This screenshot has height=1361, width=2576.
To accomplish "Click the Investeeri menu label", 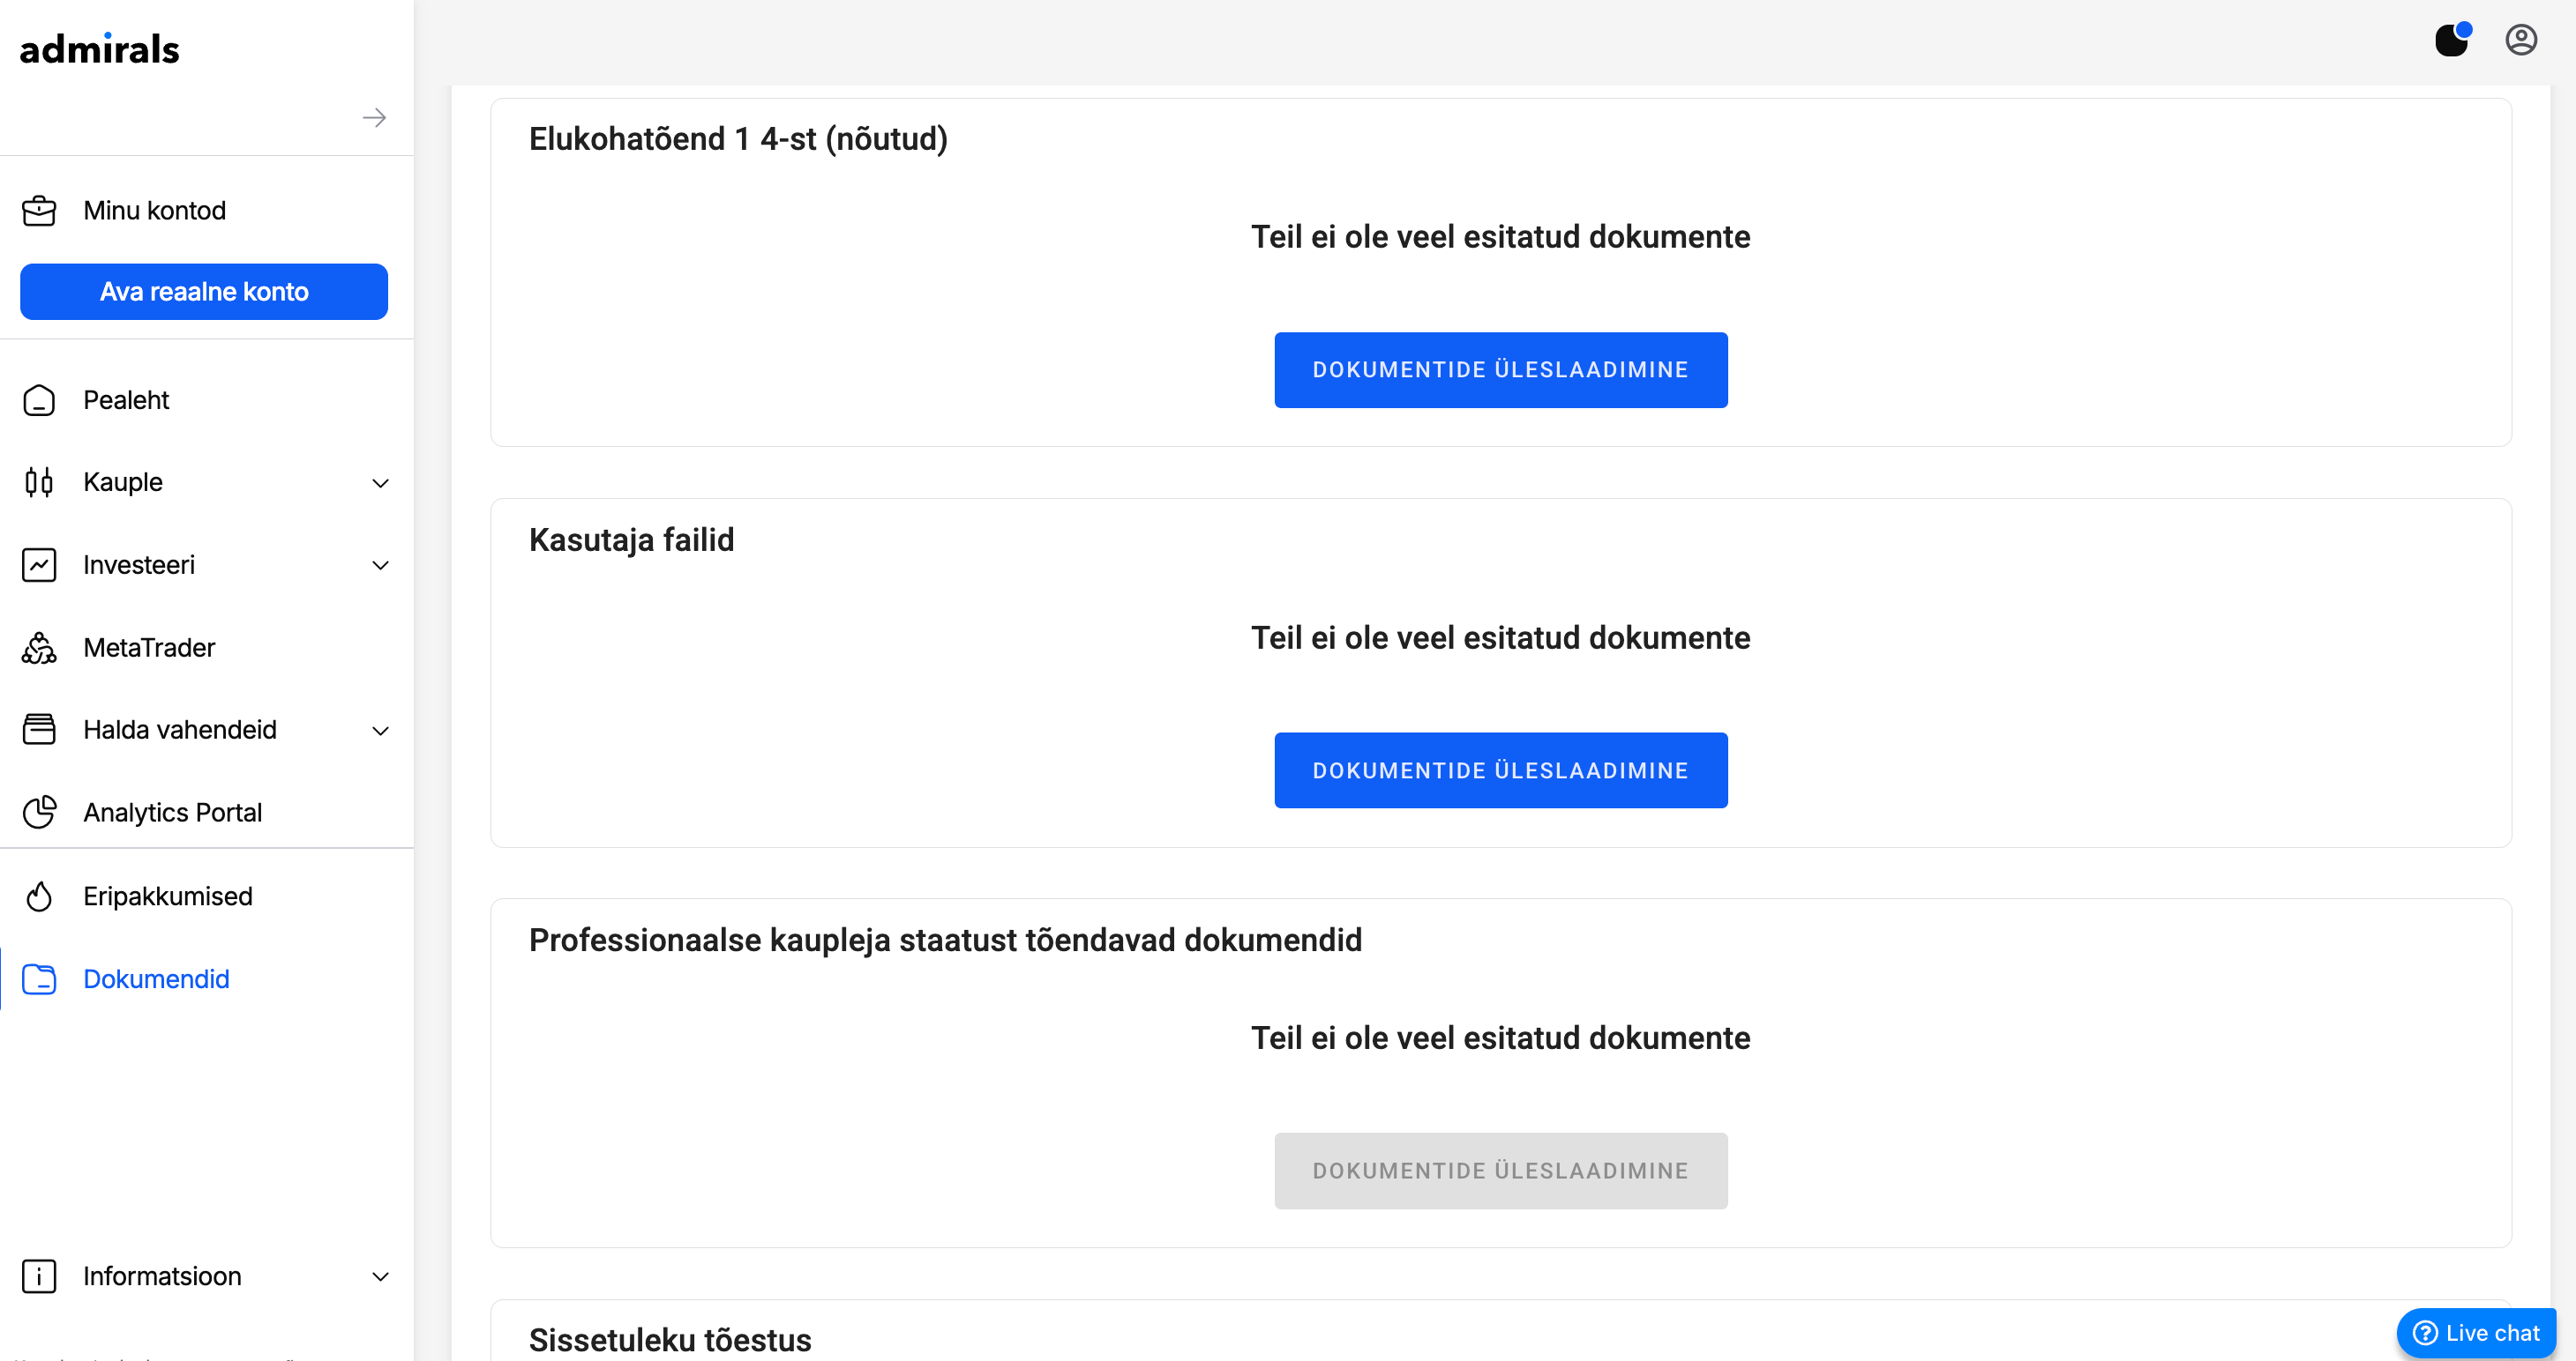I will (x=139, y=566).
